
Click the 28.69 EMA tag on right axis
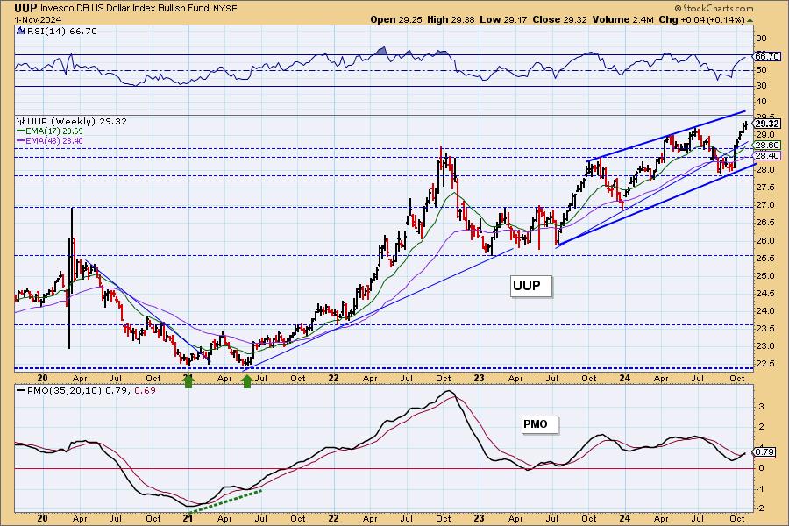(x=767, y=146)
